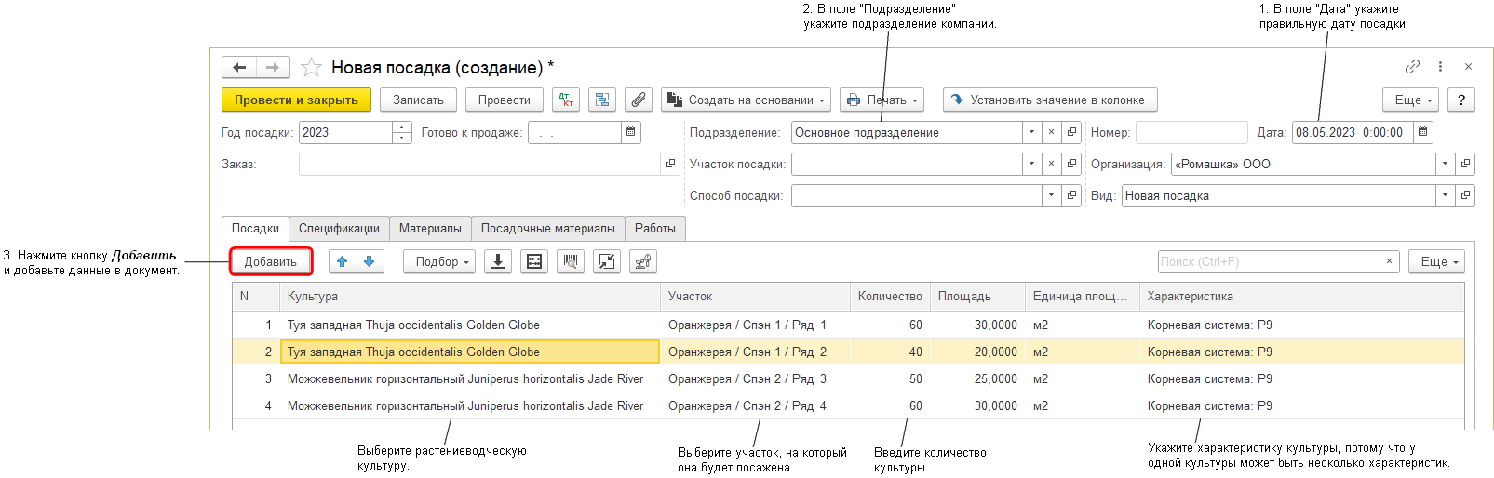The height and width of the screenshot is (478, 1494).
Task: Copy link via chain icon
Action: pos(1412,67)
